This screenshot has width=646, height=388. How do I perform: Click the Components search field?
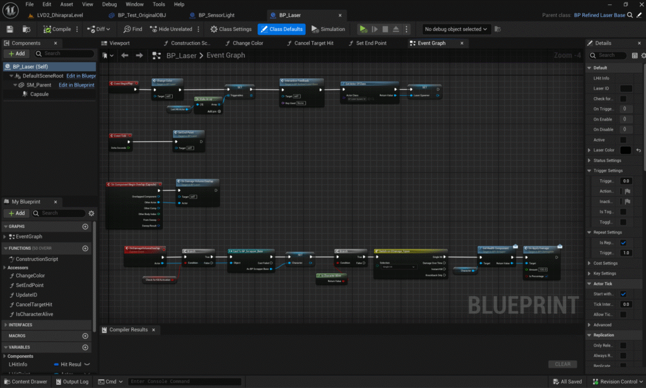(65, 54)
